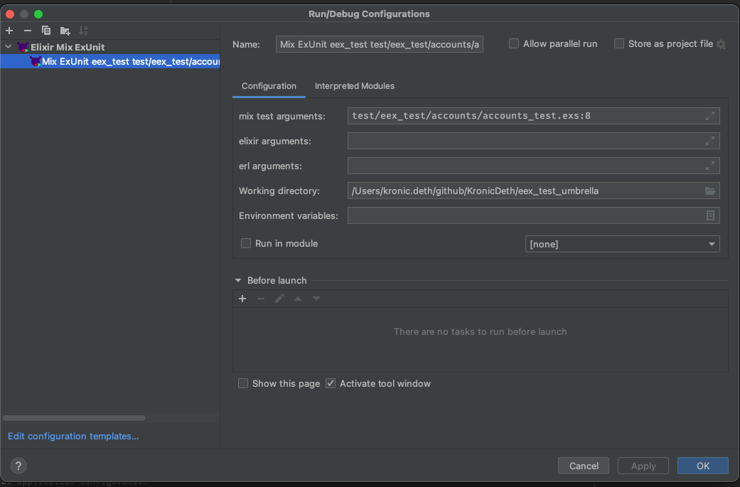Switch to the Interpreted Modules tab
The width and height of the screenshot is (740, 487).
click(355, 86)
